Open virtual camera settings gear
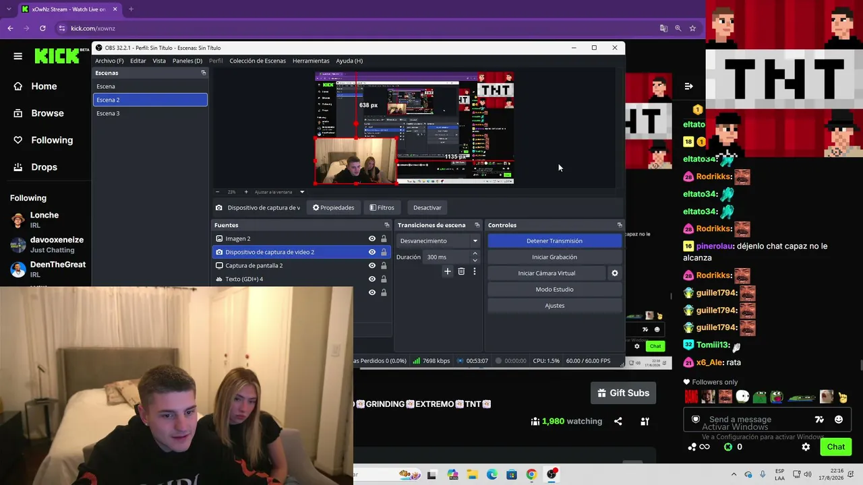Viewport: 863px width, 485px height. 614,273
